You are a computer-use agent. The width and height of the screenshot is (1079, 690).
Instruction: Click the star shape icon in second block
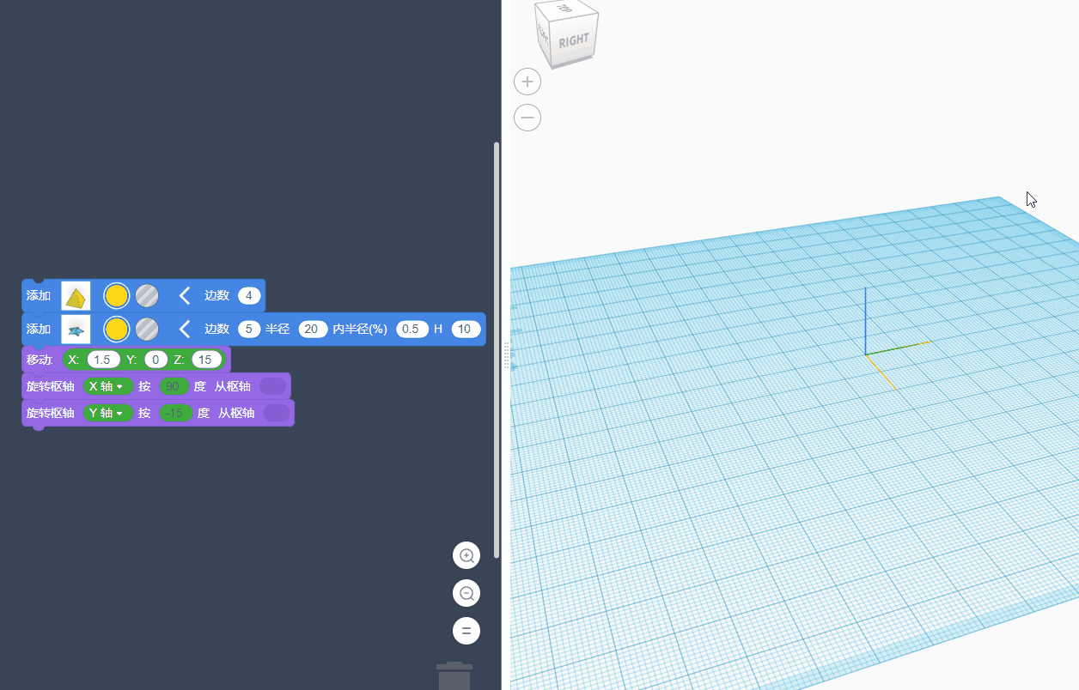(x=76, y=330)
